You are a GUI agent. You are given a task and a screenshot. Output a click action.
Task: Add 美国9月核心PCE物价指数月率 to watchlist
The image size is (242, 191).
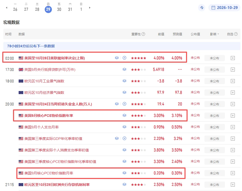pos(233,173)
